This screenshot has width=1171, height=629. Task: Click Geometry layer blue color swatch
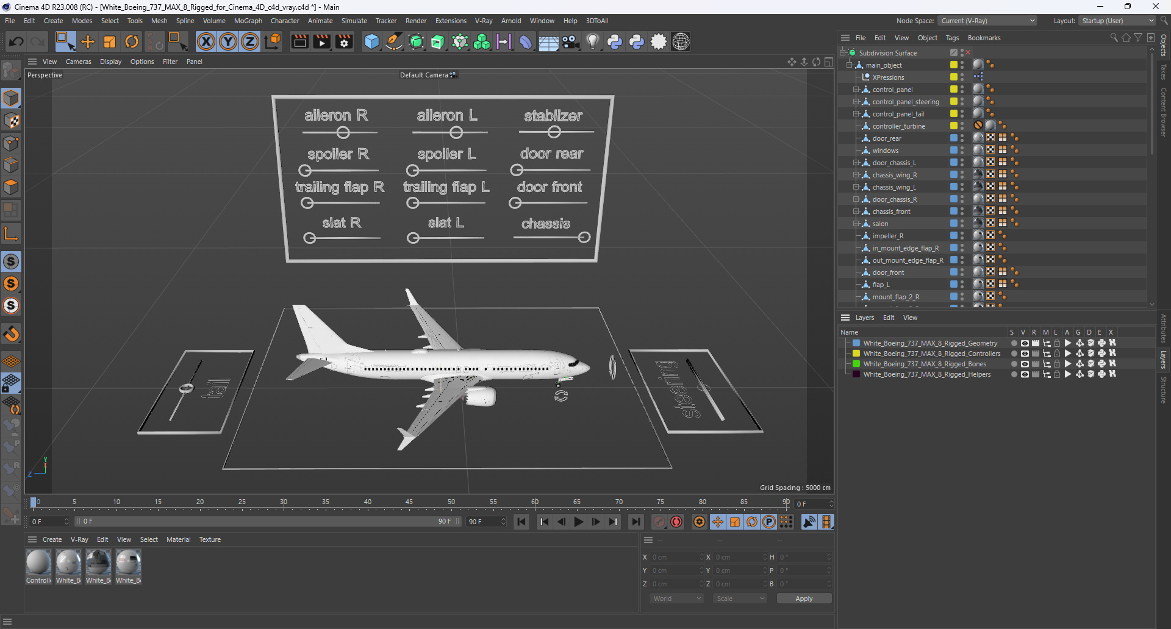click(856, 343)
